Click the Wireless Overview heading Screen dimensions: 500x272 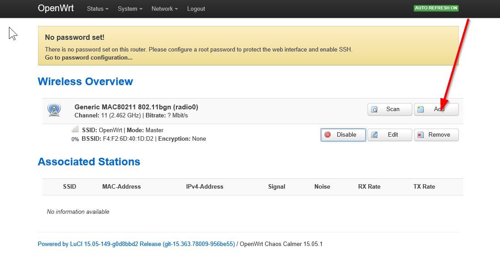(85, 82)
